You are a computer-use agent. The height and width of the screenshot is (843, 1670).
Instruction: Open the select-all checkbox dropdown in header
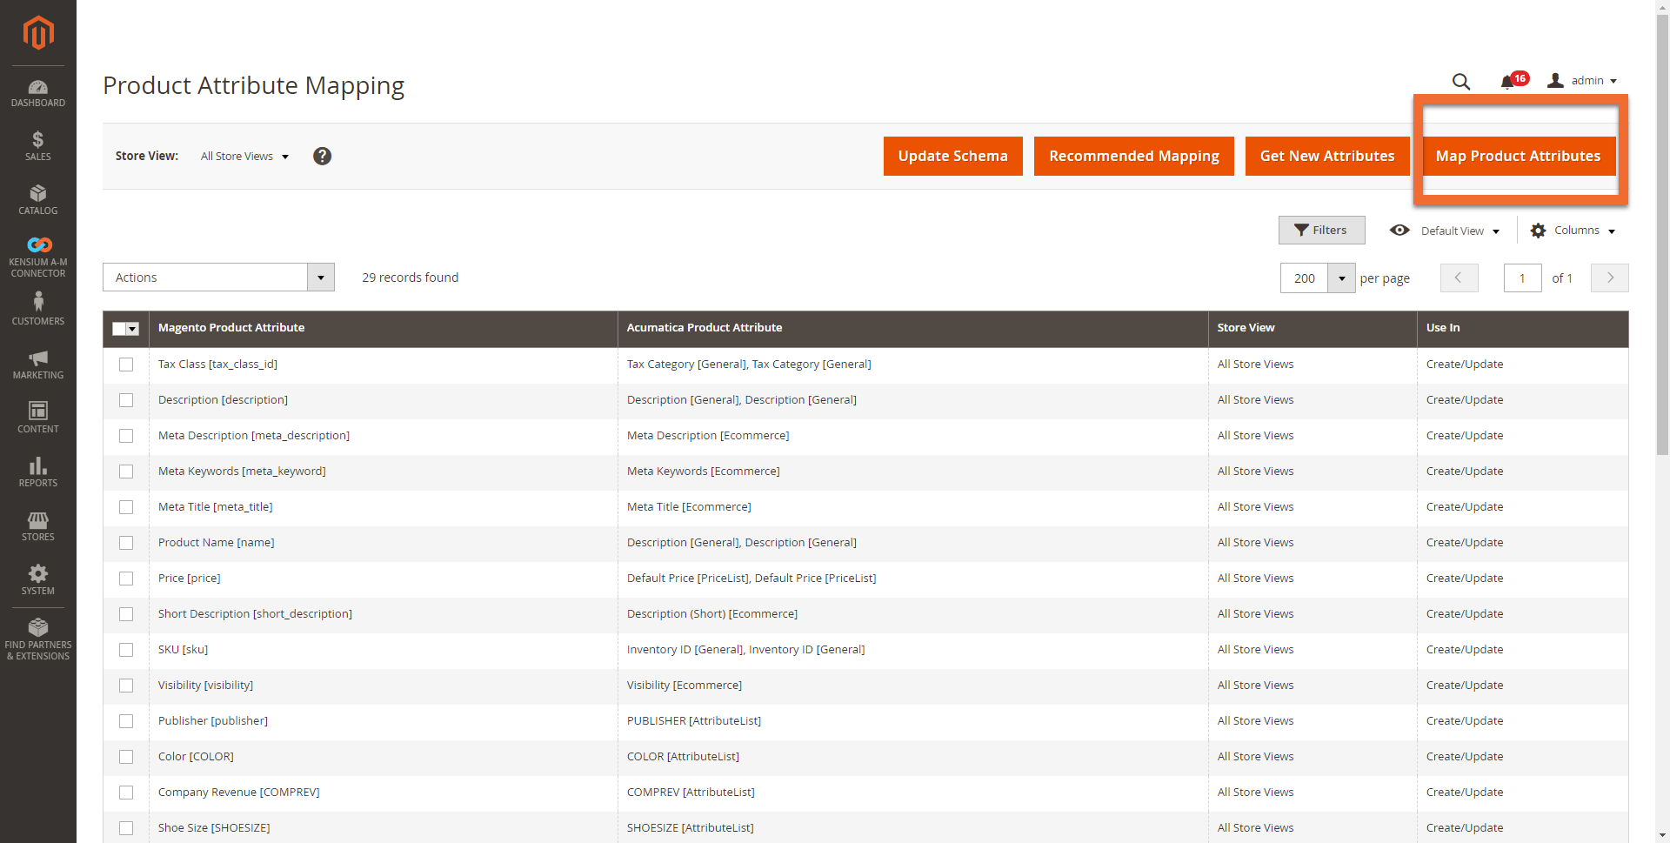133,329
